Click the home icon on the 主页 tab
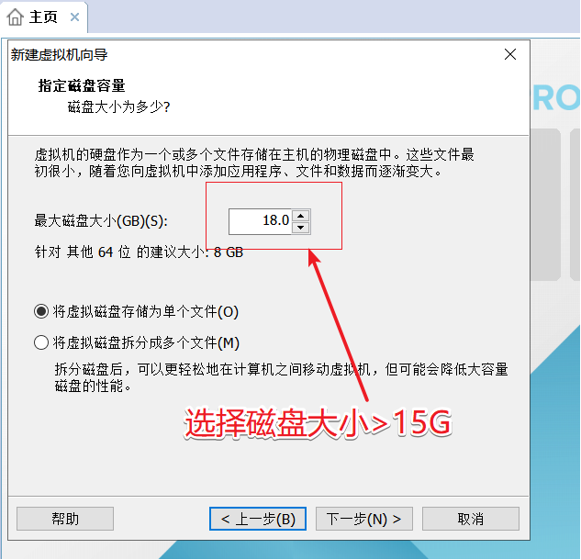The width and height of the screenshot is (581, 560). click(16, 17)
